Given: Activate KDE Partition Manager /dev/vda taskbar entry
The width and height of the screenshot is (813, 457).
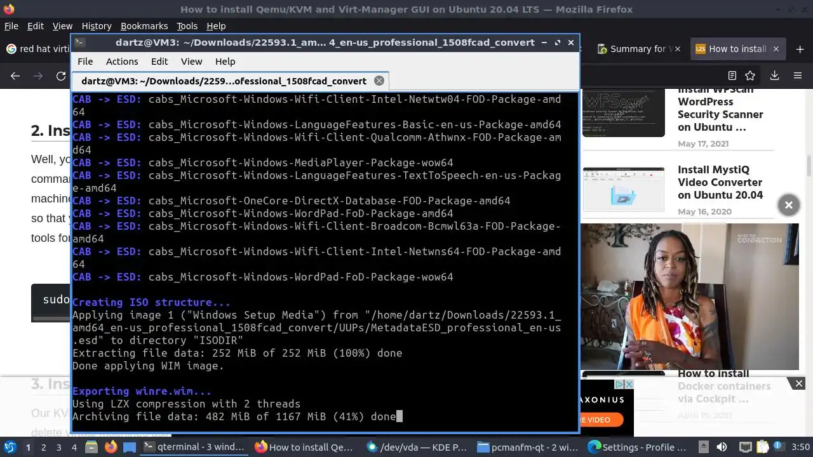Looking at the screenshot, I should point(417,447).
